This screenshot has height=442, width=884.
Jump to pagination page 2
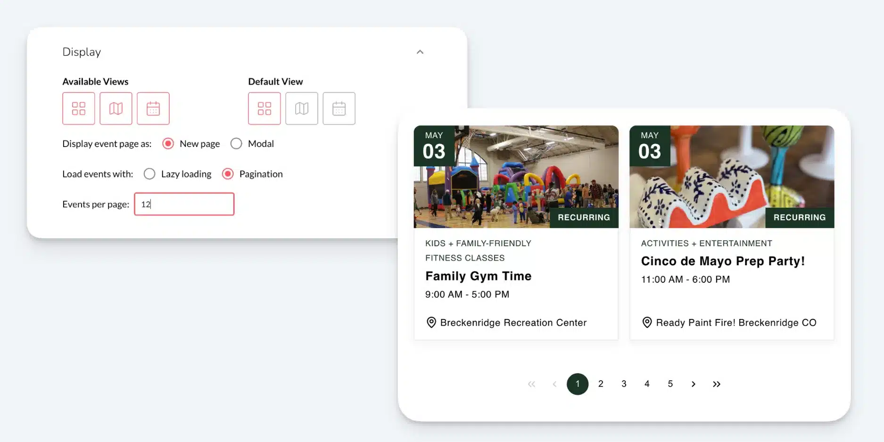click(x=601, y=384)
